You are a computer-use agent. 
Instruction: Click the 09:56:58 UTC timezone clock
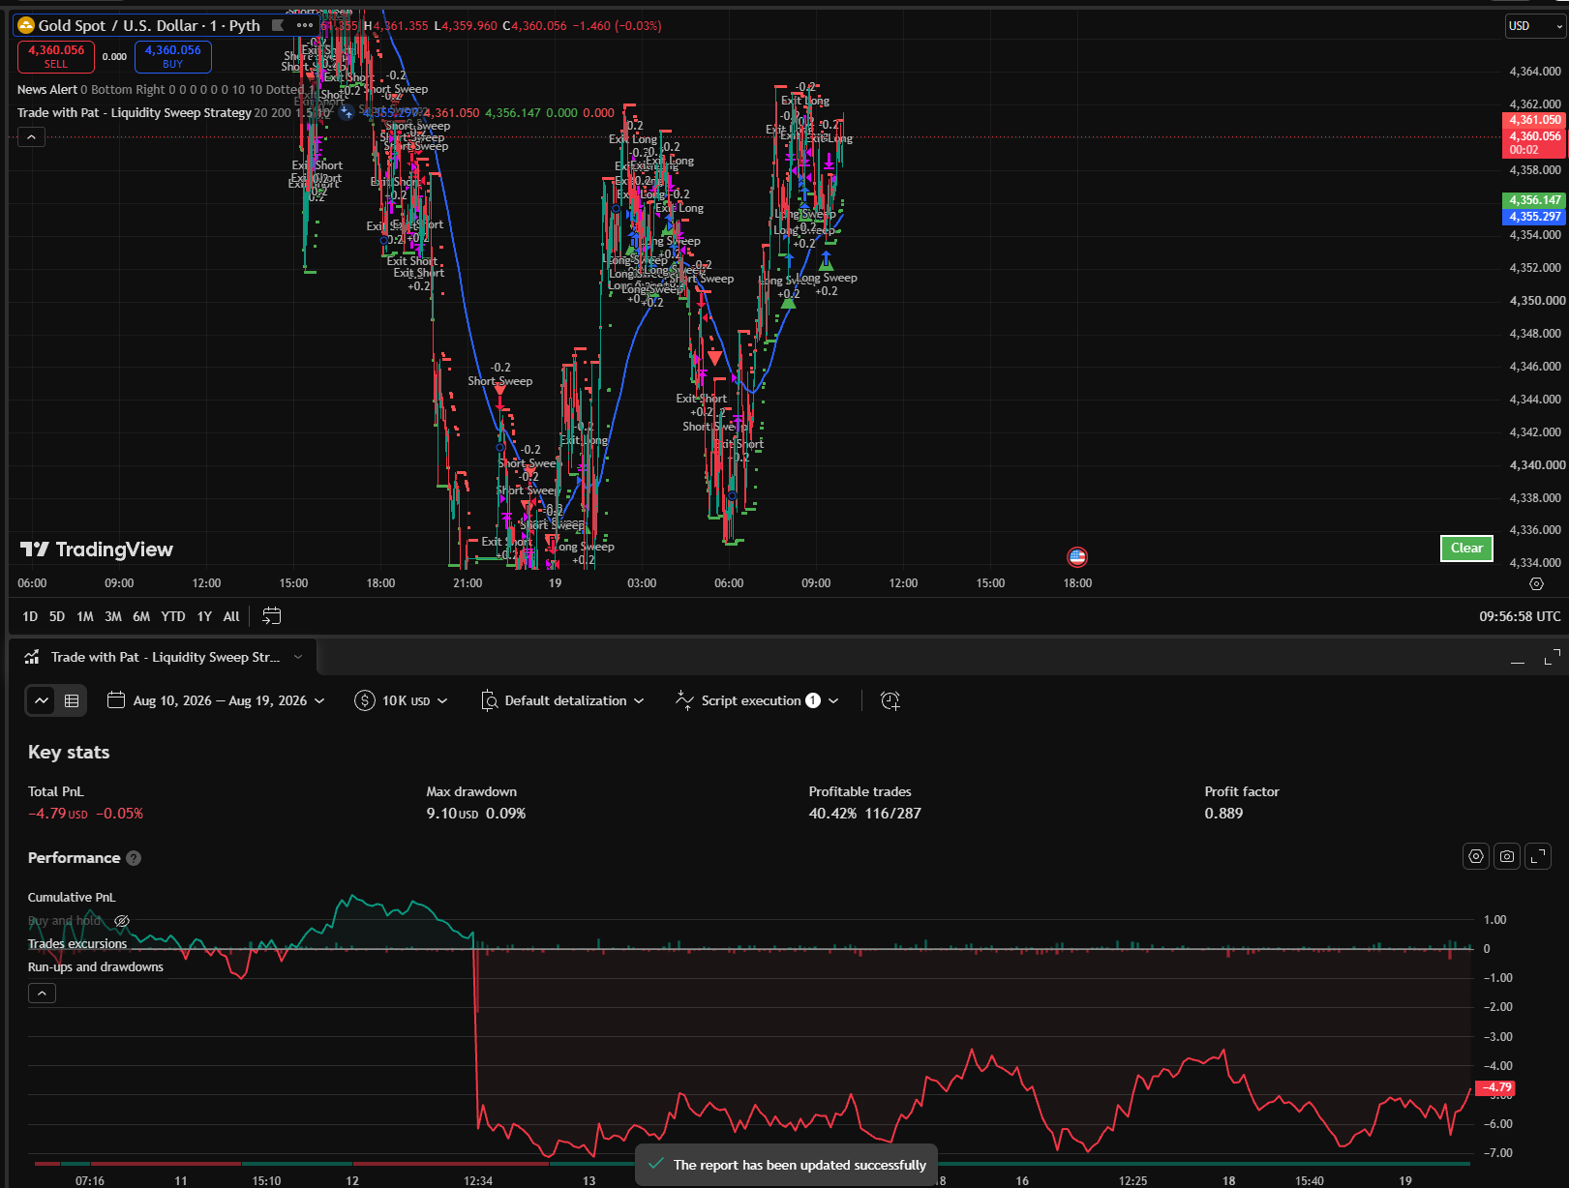click(1520, 616)
